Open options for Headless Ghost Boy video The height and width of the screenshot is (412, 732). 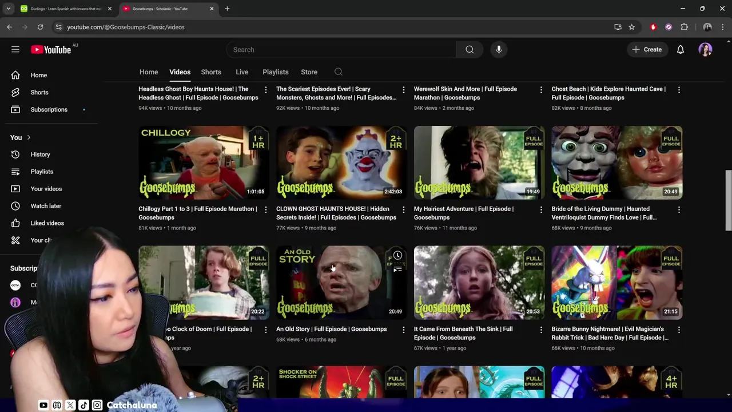point(265,90)
